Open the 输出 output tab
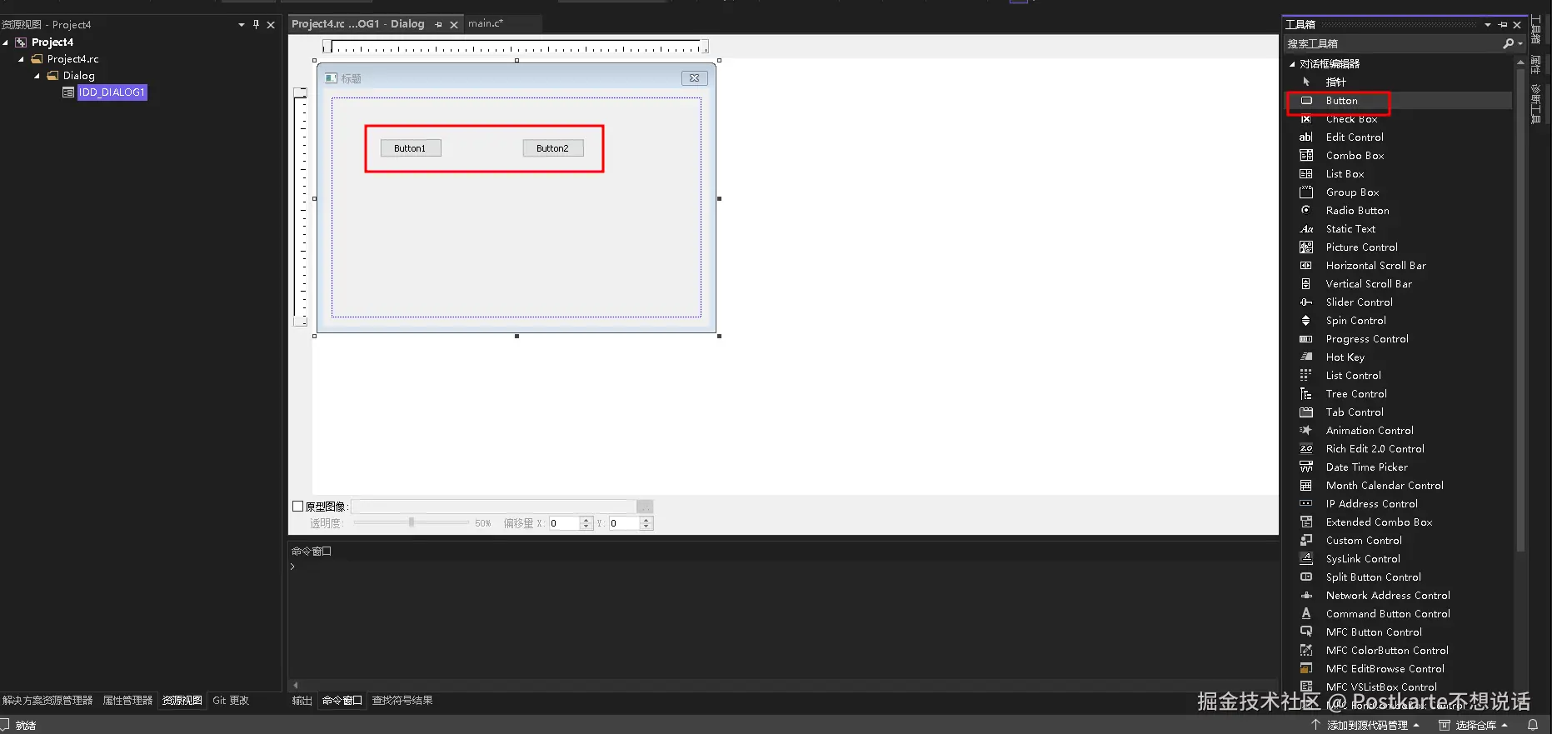 point(302,701)
